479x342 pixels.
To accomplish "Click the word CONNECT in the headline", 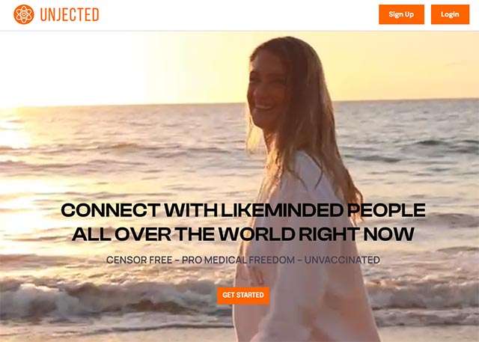I will 110,210.
